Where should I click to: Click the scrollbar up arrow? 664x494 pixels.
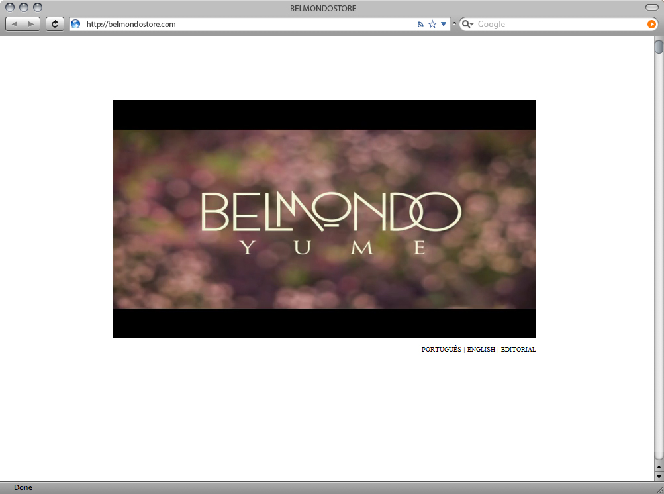pyautogui.click(x=659, y=466)
